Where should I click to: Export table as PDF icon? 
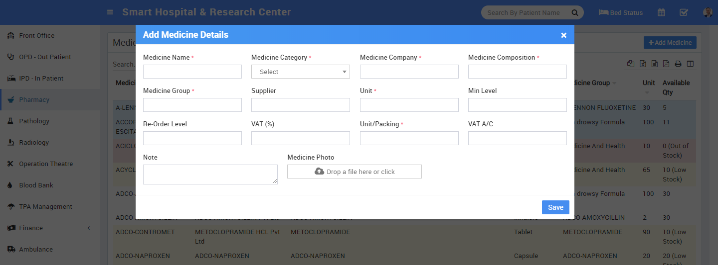666,64
